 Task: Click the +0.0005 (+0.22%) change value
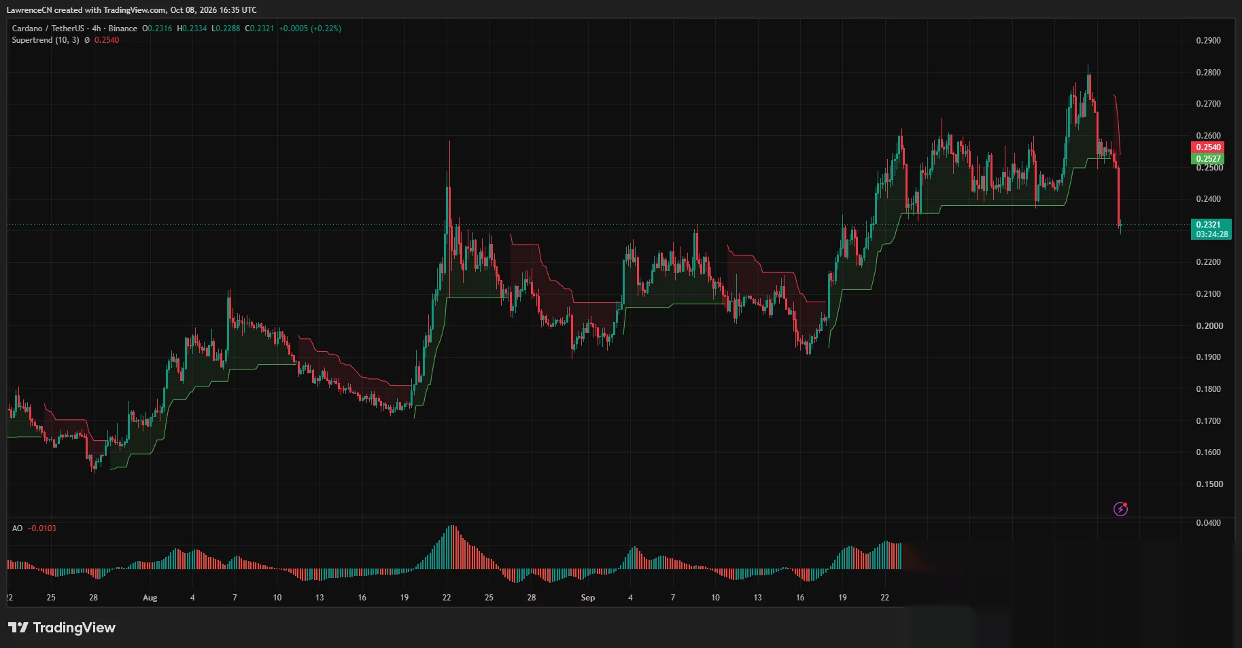[x=310, y=29]
